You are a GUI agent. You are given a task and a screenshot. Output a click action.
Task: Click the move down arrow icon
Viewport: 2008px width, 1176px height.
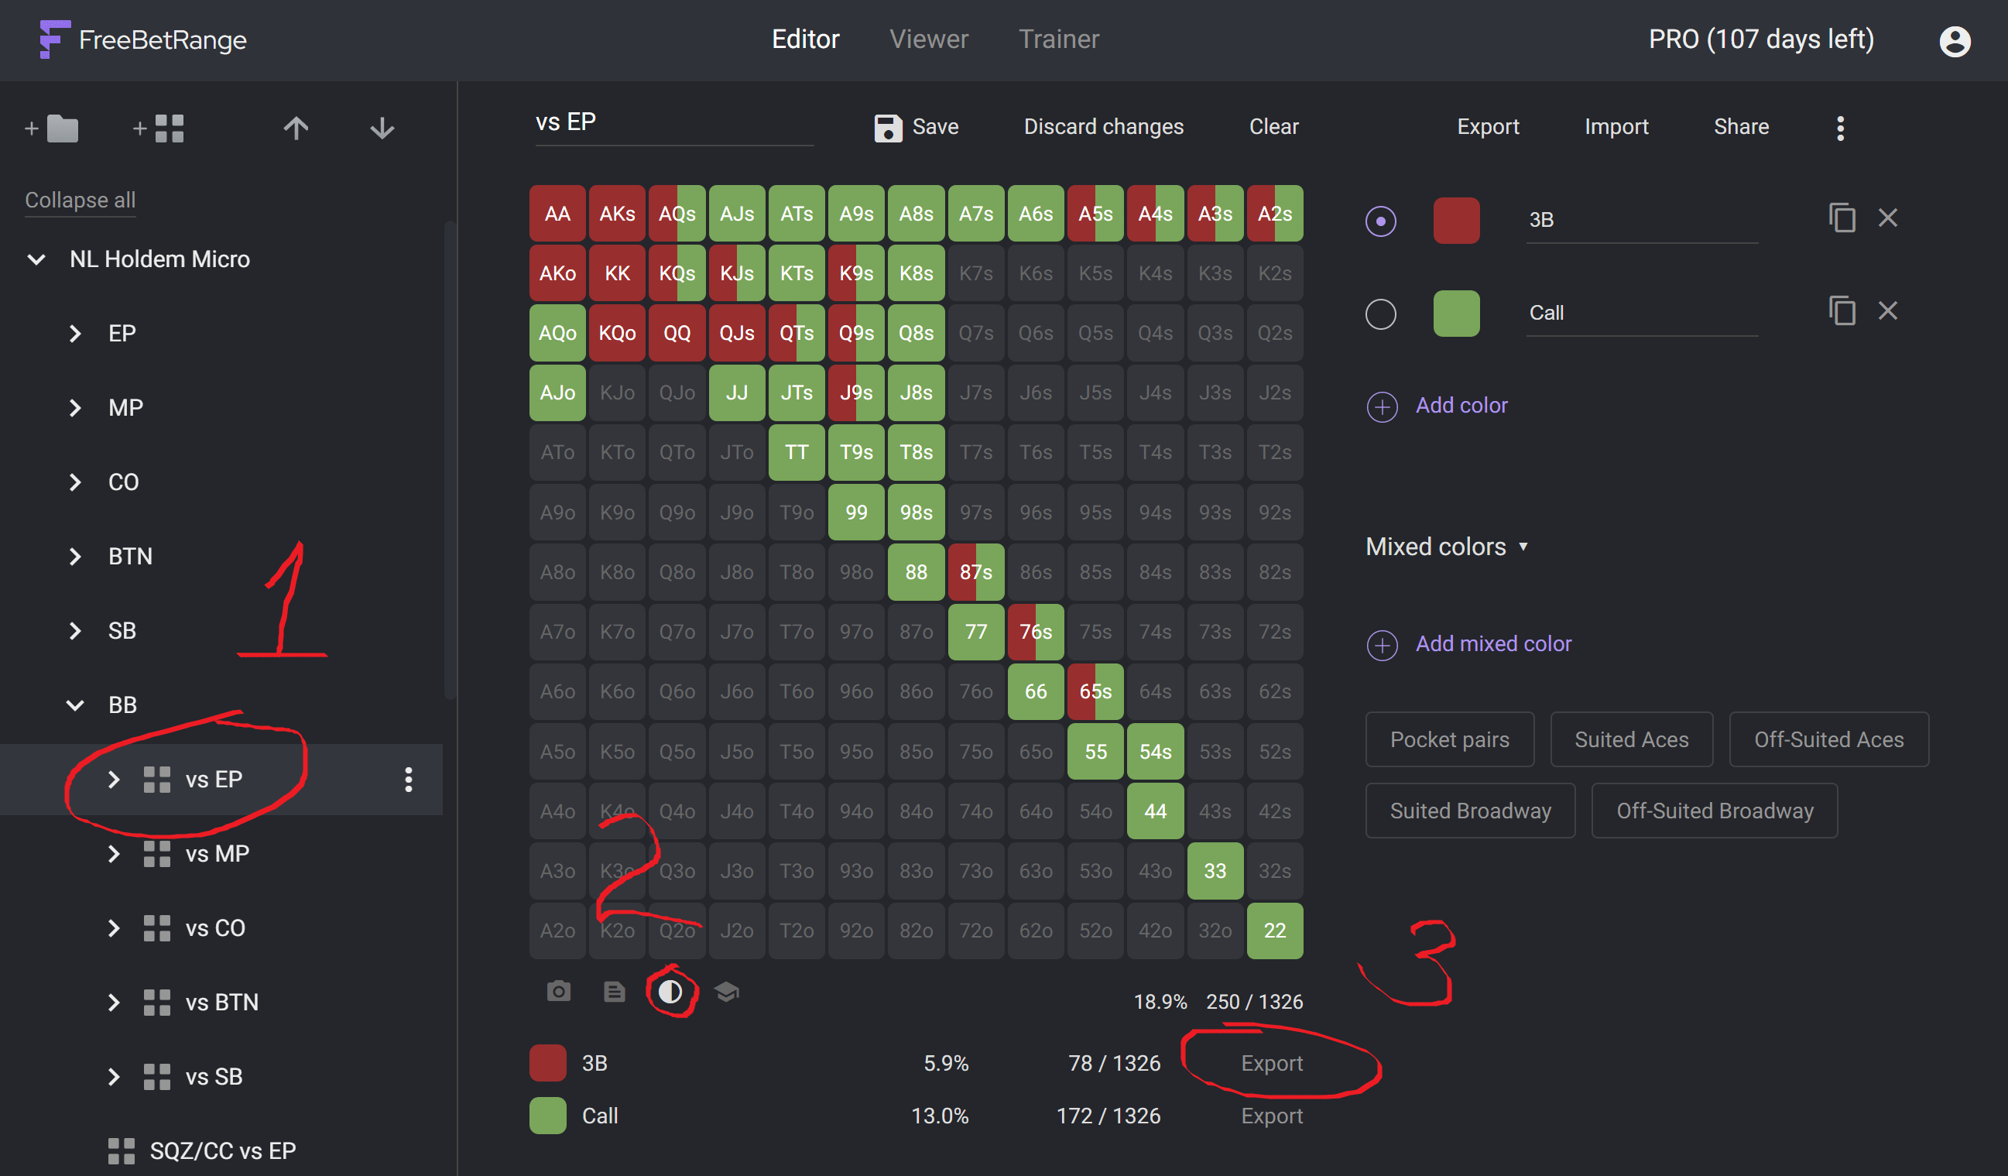(x=382, y=129)
